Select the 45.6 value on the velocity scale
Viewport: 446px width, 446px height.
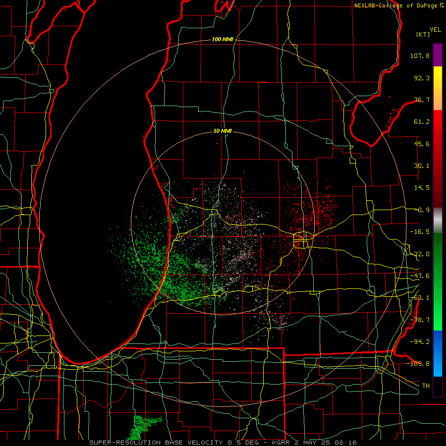pyautogui.click(x=422, y=144)
